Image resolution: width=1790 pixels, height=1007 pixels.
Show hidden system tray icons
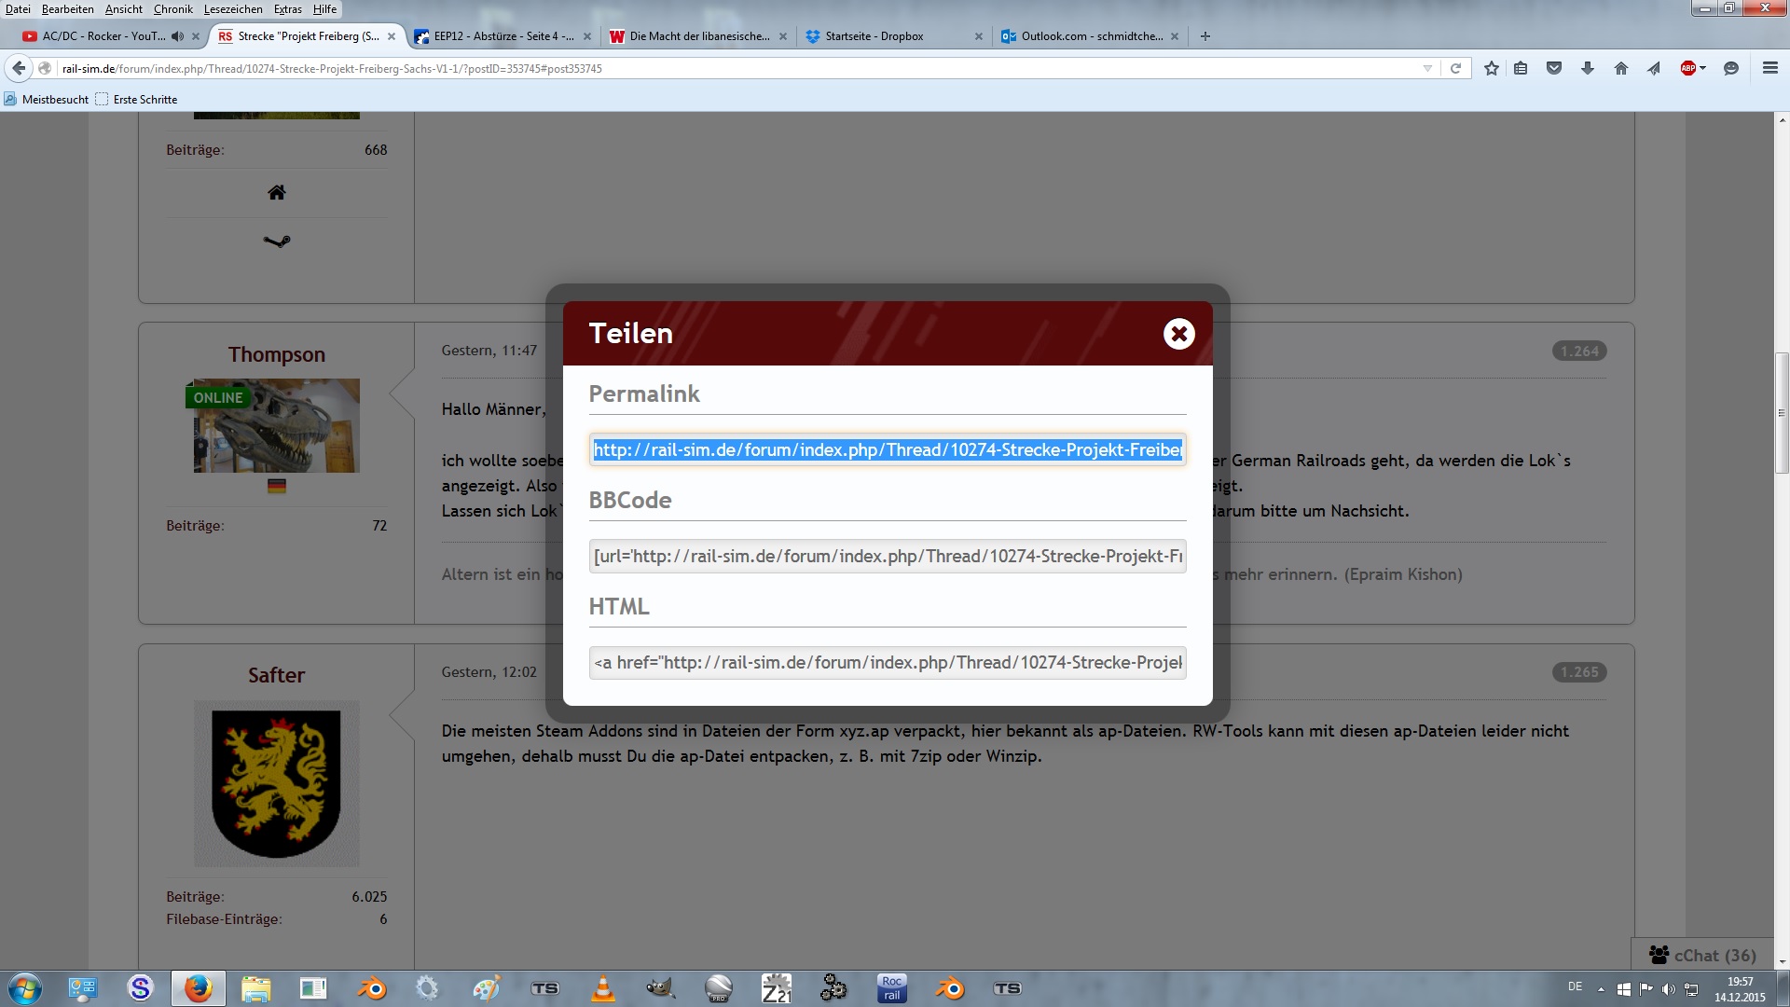1601,988
